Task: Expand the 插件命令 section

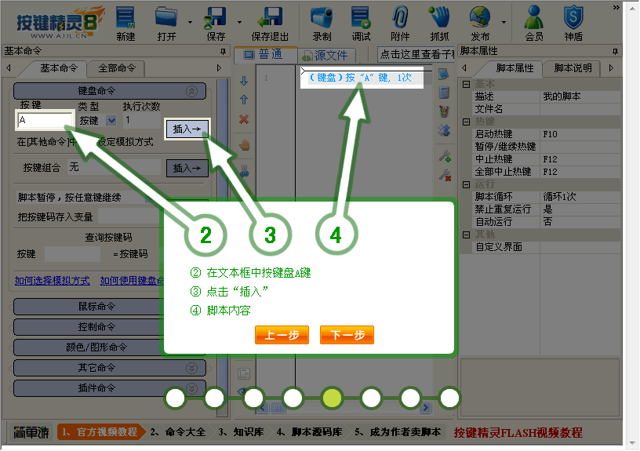Action: 191,388
